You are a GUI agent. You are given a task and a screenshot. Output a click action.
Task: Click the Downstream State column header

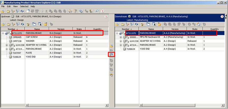pos(195,29)
